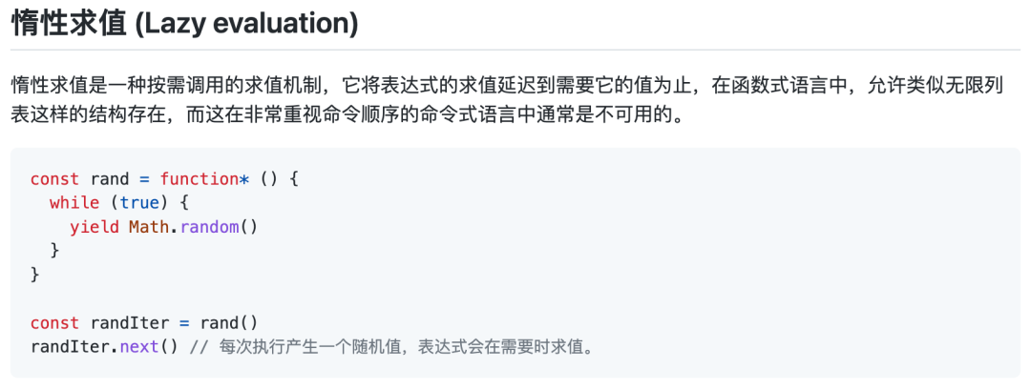Click the Chinese comment after randIter.next()

391,347
